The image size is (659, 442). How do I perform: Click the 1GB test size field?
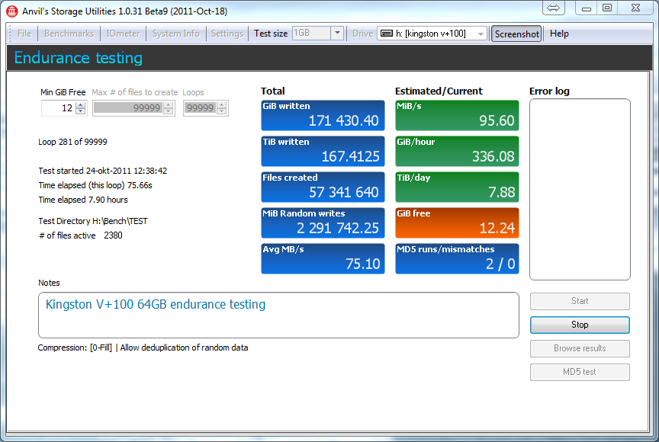coord(311,34)
